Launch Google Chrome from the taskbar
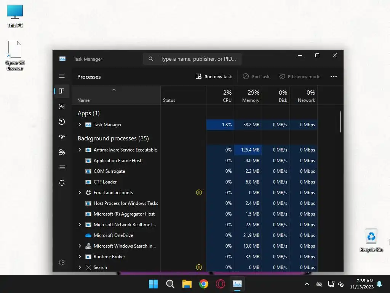 (x=204, y=284)
